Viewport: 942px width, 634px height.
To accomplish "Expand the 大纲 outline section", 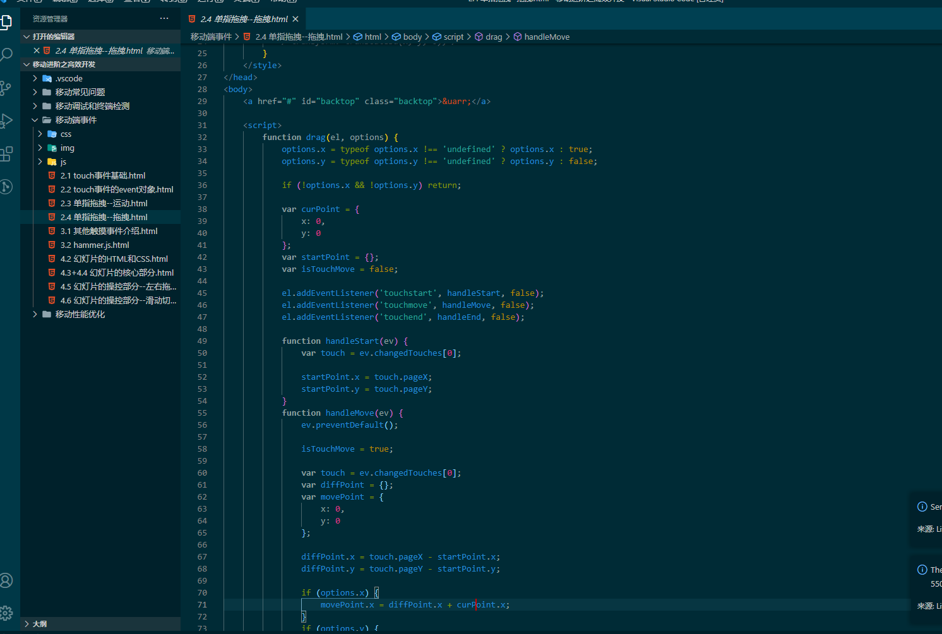I will pyautogui.click(x=100, y=624).
